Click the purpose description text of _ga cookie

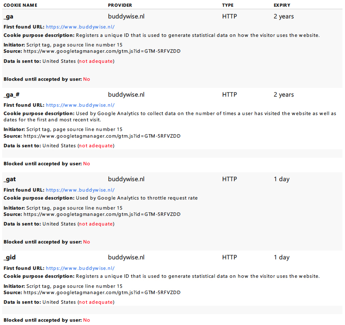pyautogui.click(x=197, y=35)
